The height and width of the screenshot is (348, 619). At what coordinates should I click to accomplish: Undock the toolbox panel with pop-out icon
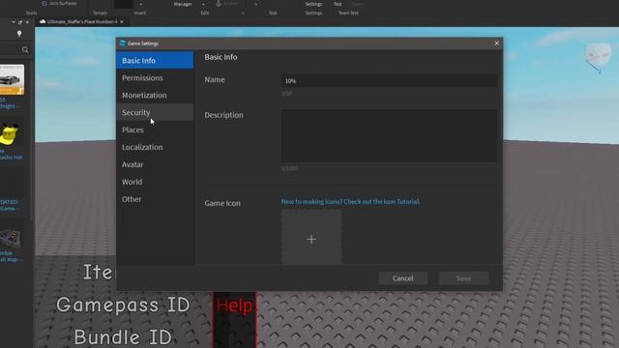tap(20, 22)
